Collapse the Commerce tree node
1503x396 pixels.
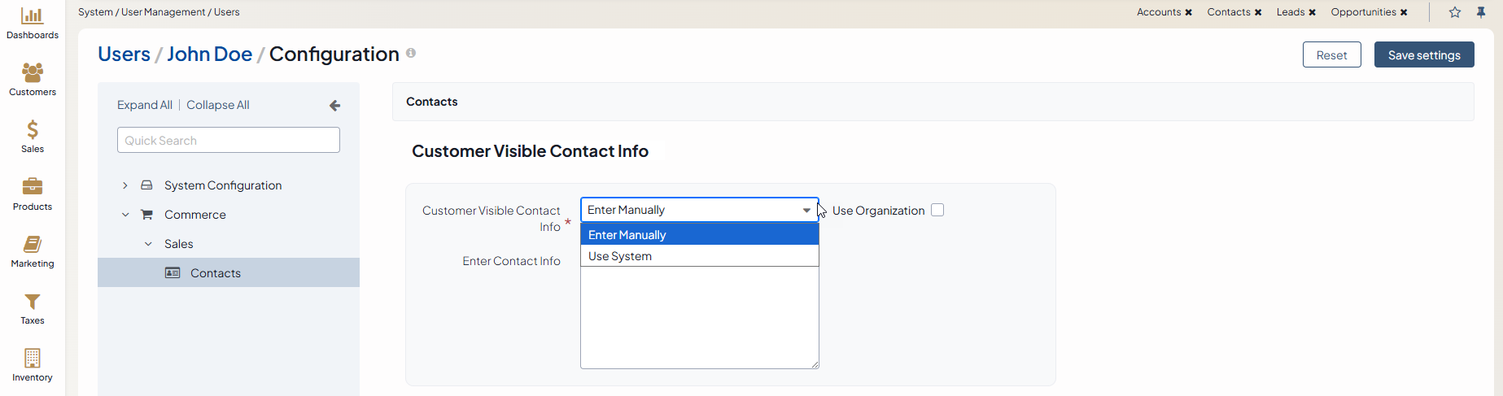tap(125, 215)
